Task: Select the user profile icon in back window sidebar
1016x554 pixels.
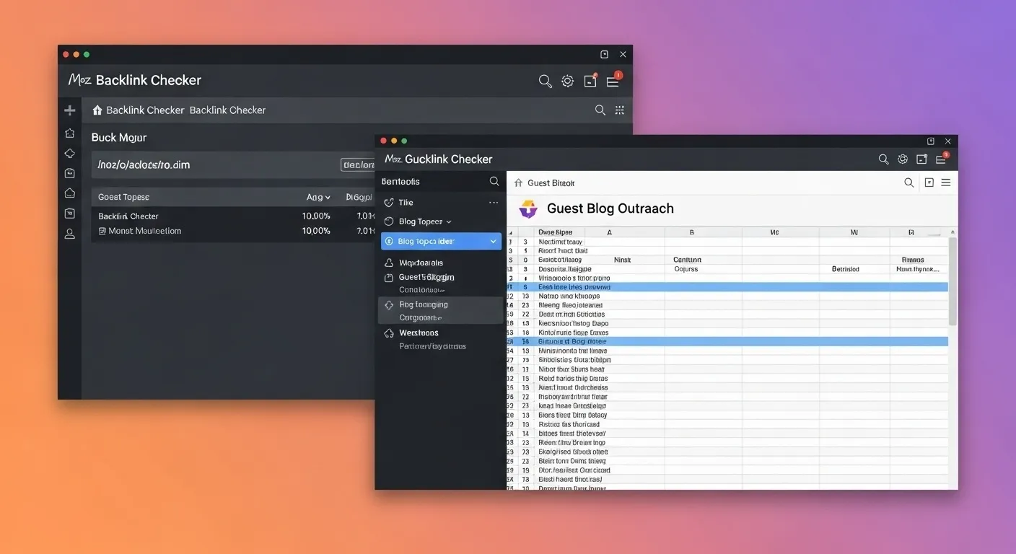Action: [x=70, y=234]
